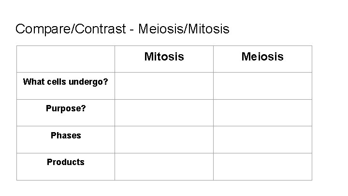
Task: Click the 'What cells undergo?' row label
Action: click(65, 82)
